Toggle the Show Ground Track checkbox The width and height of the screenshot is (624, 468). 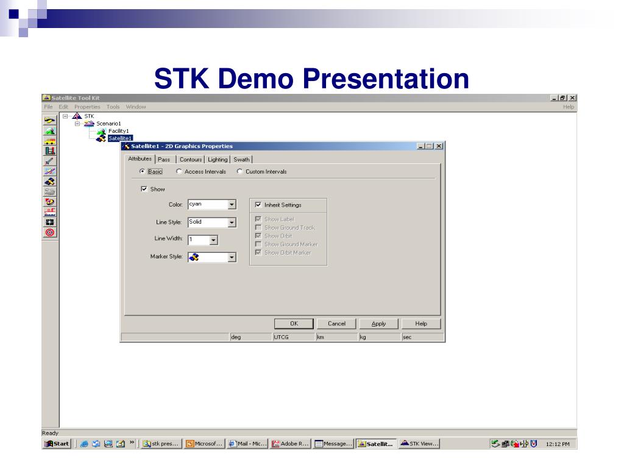coord(258,227)
